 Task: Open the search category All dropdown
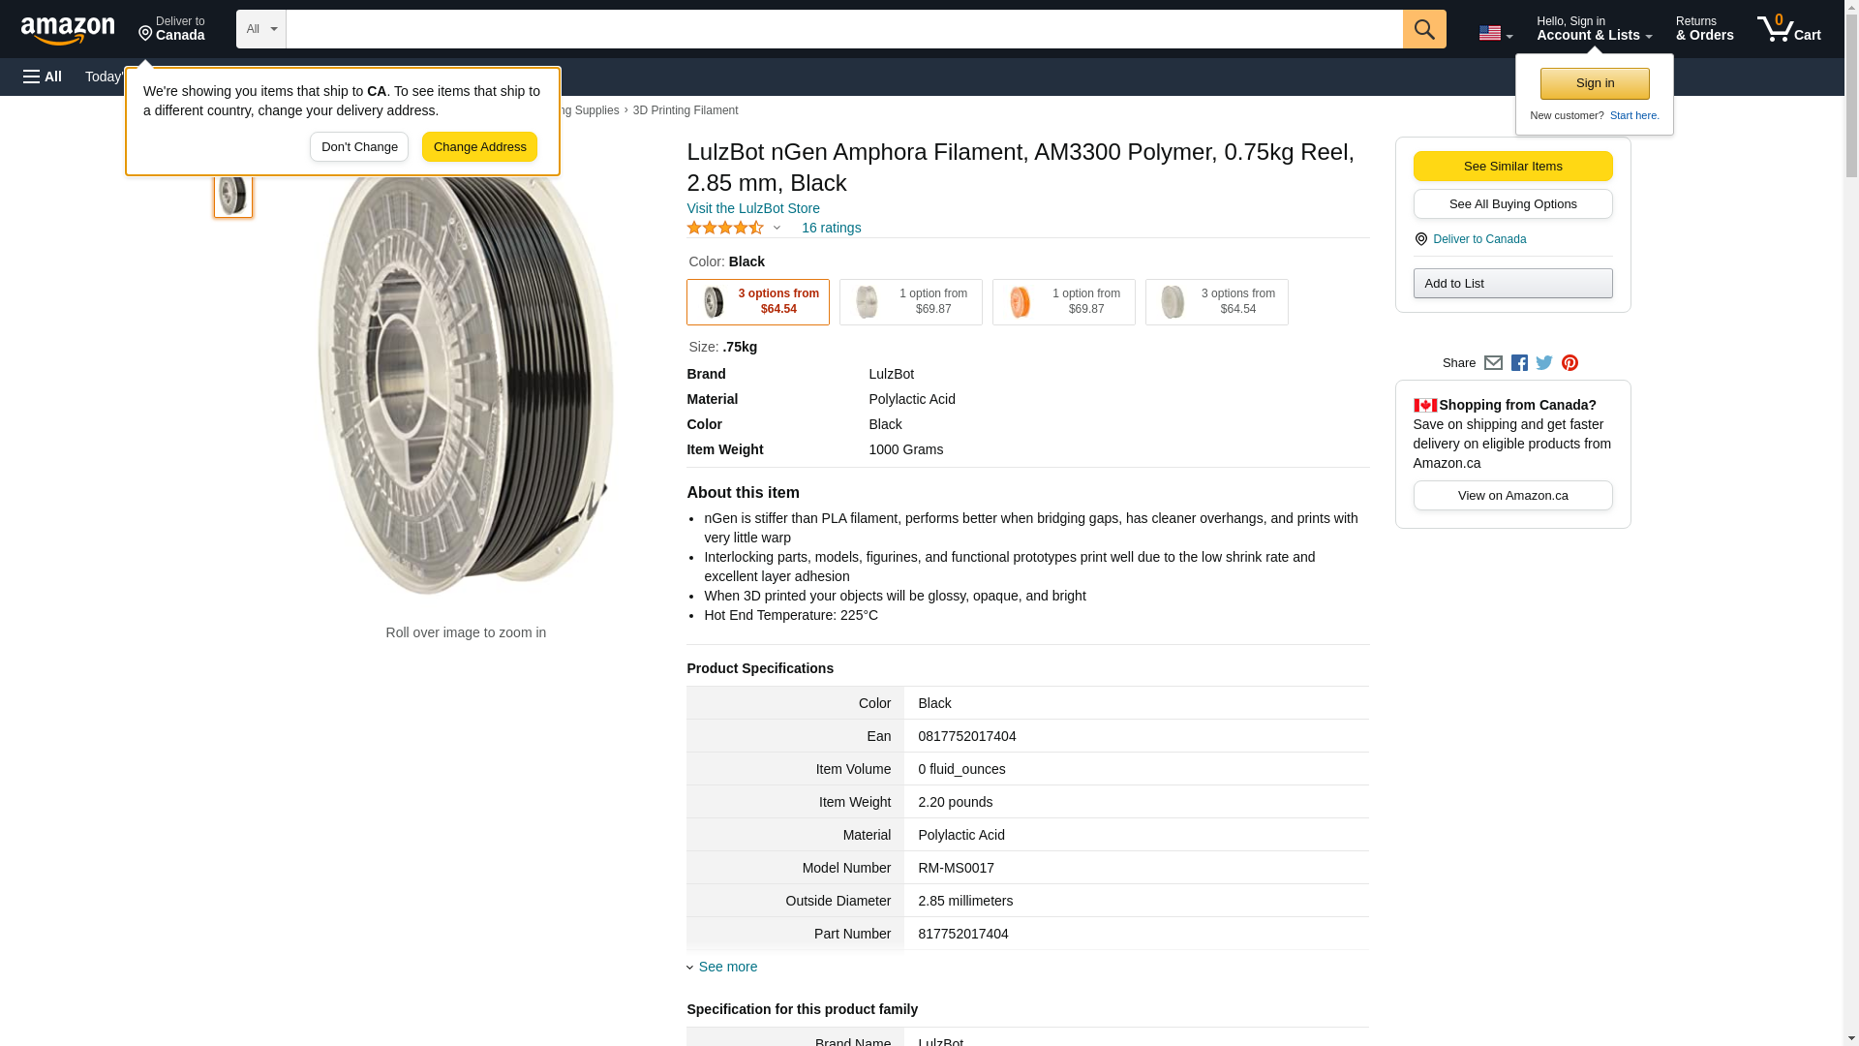[261, 29]
